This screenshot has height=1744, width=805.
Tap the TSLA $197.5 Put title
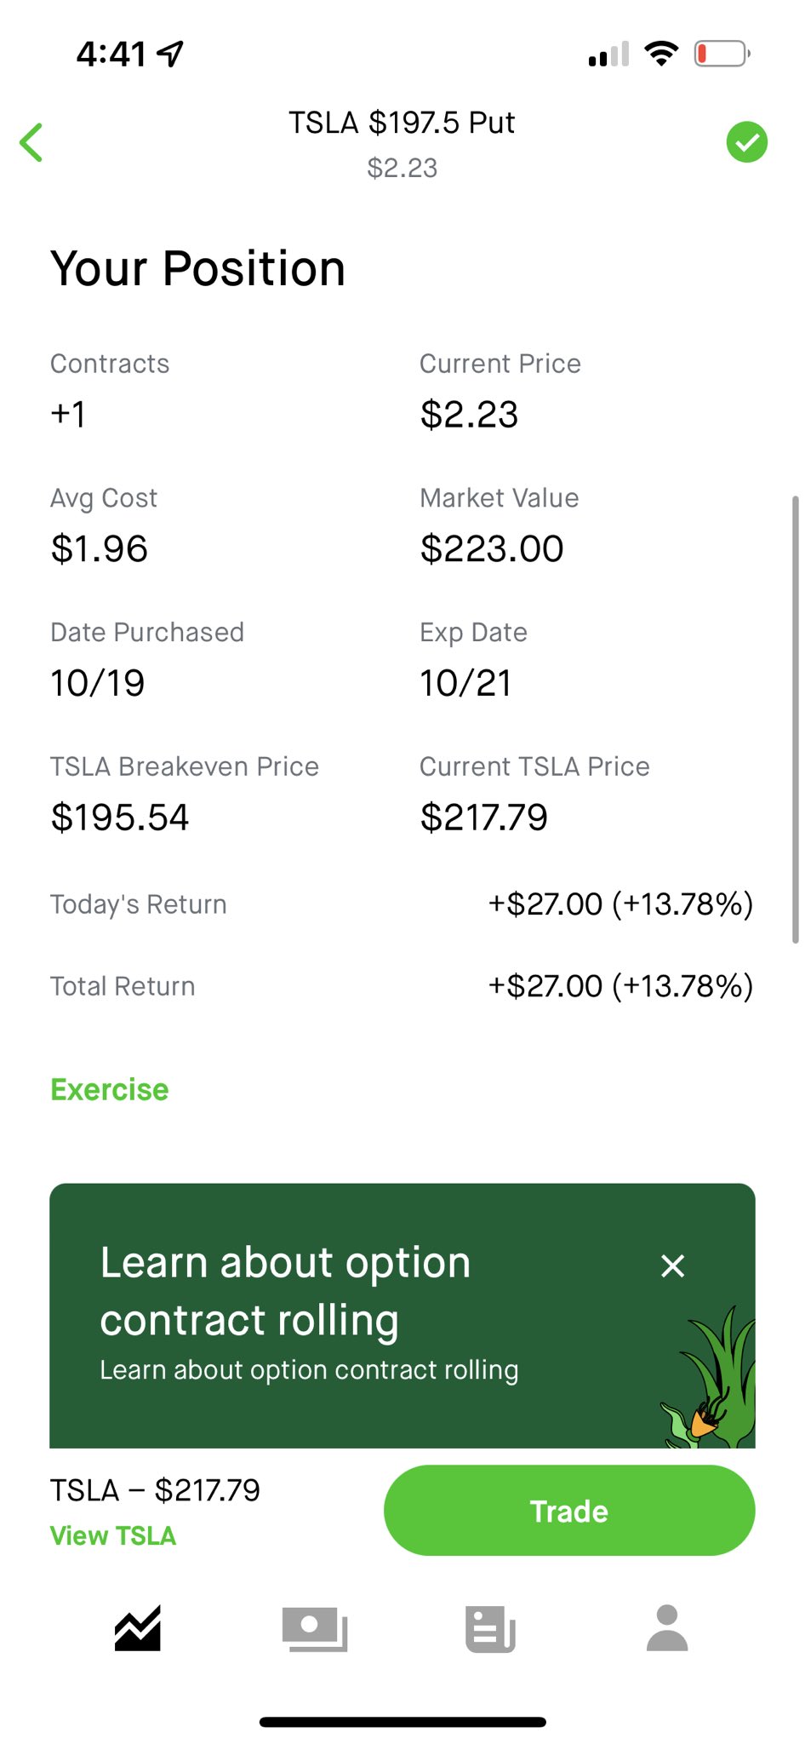pos(402,123)
